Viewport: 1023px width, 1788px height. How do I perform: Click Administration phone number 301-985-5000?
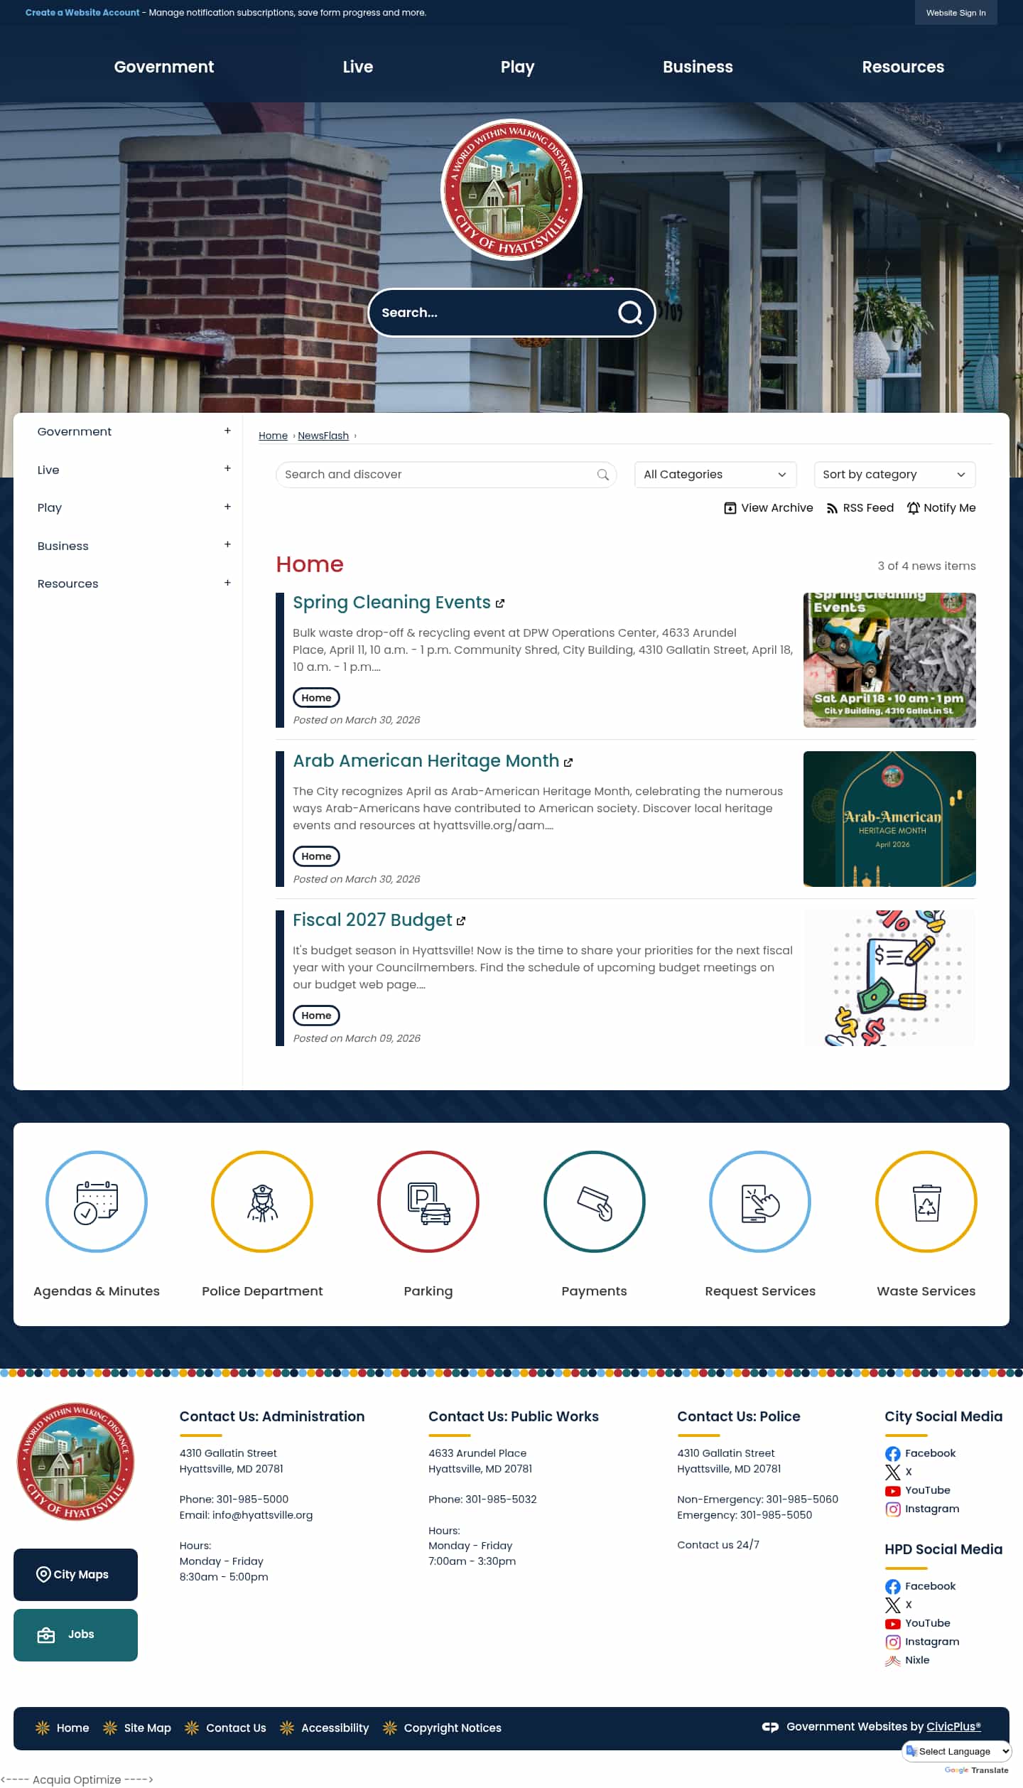[x=252, y=1499]
